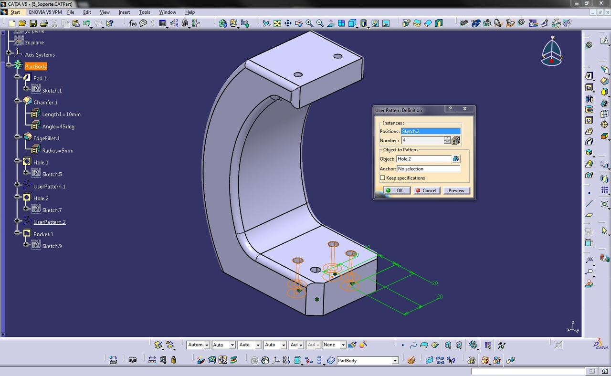
Task: Expand the UserPattern.1 node
Action: pos(17,184)
